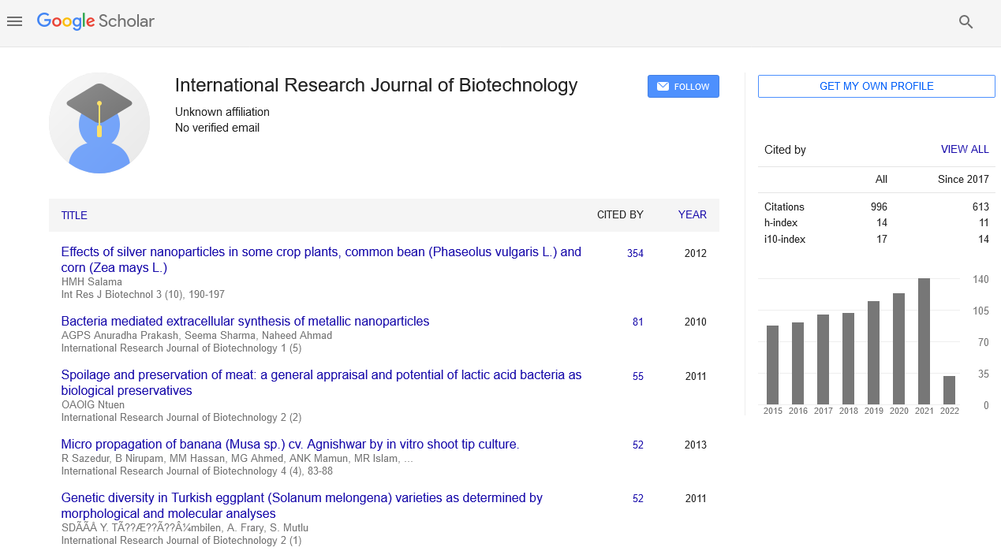Click the Citations row label
1001x551 pixels.
(x=784, y=207)
